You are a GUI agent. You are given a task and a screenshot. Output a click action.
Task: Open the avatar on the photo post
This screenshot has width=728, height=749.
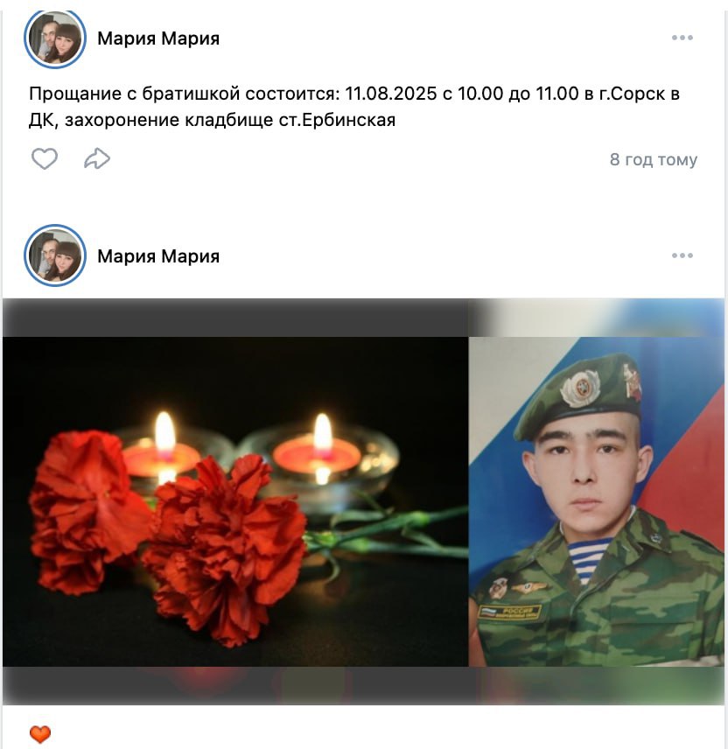point(55,255)
